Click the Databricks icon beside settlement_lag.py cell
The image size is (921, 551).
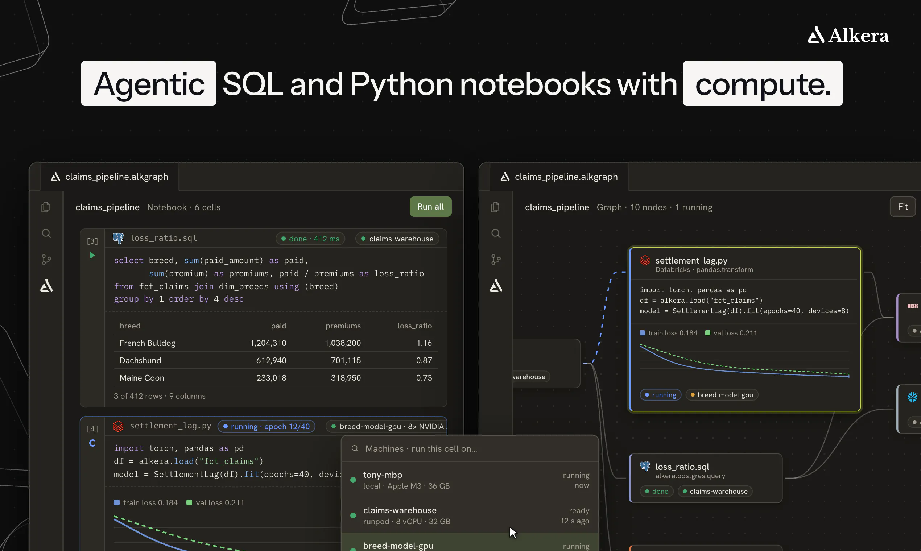[x=118, y=426]
